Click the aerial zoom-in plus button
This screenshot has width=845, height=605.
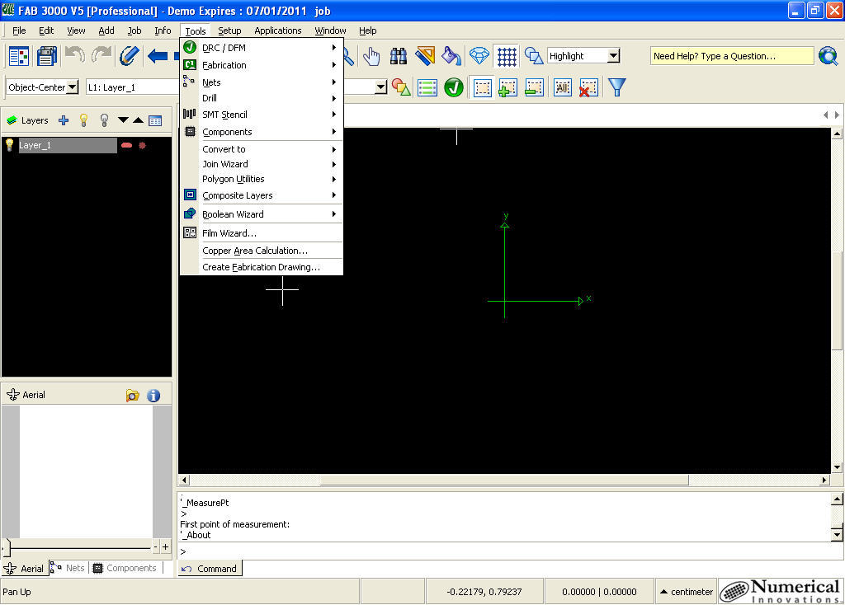(x=165, y=546)
